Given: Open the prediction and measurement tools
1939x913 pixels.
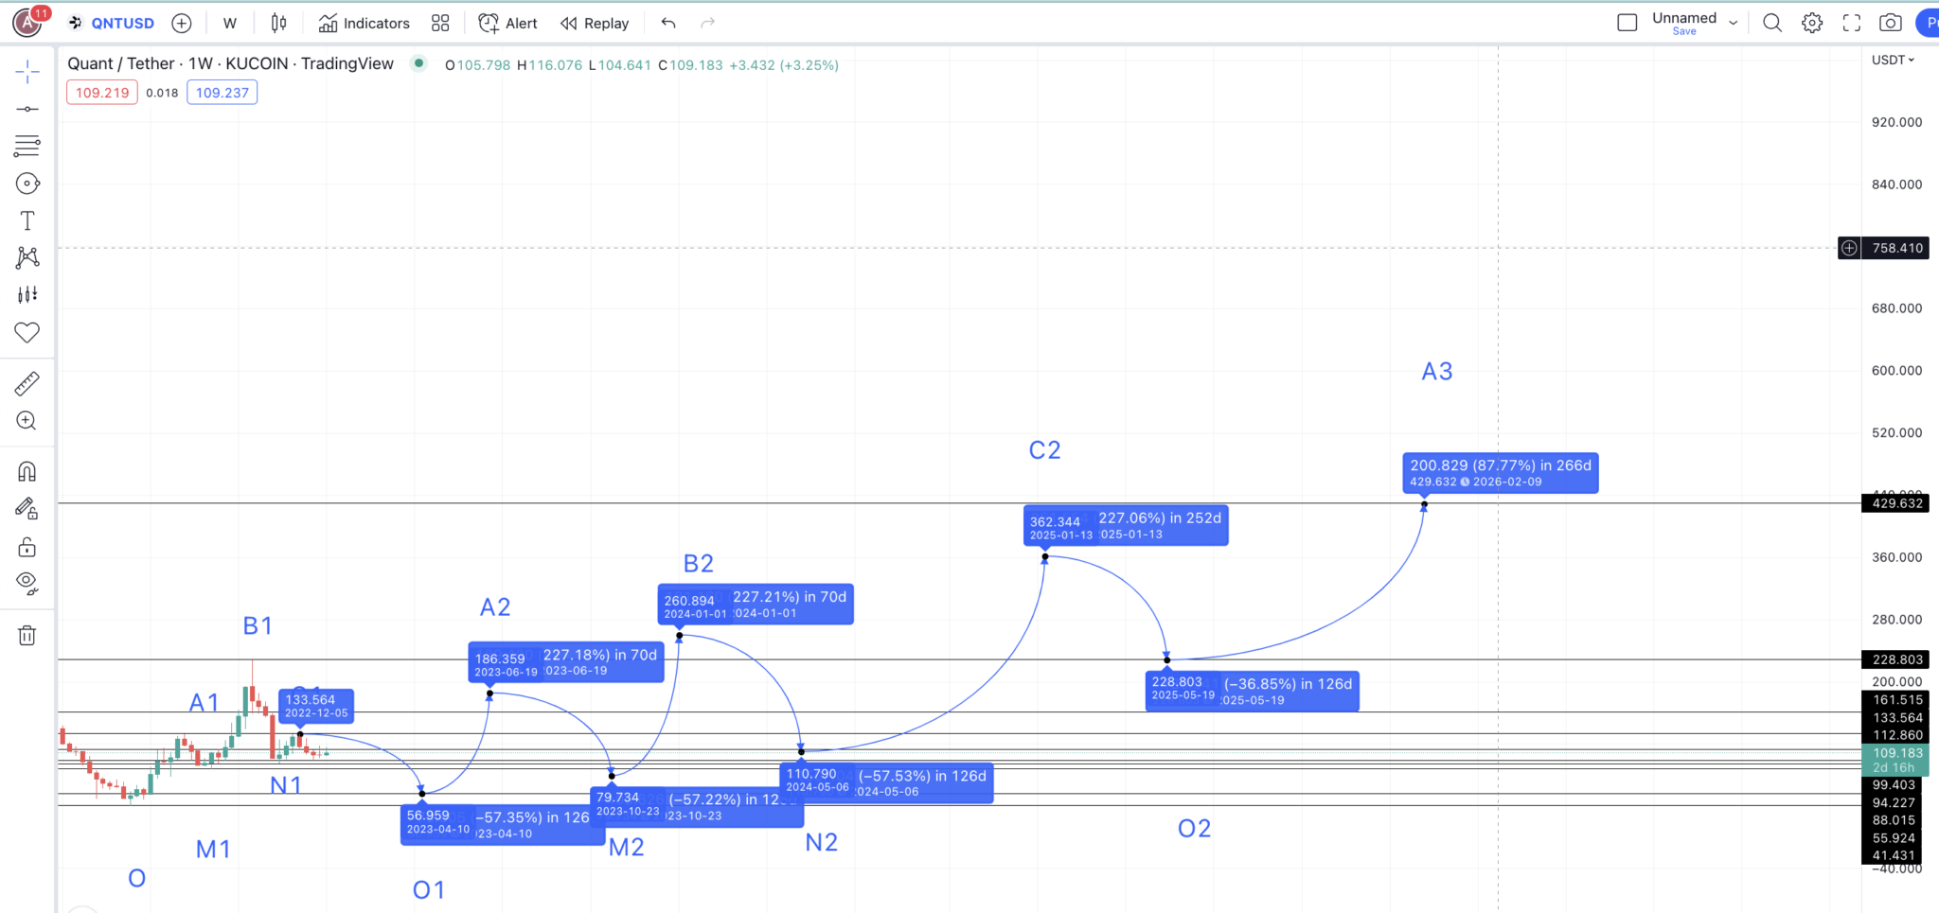Looking at the screenshot, I should (x=27, y=295).
